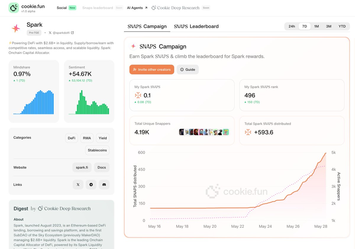Select the Yield category tag
This screenshot has width=355, height=249.
(x=103, y=138)
